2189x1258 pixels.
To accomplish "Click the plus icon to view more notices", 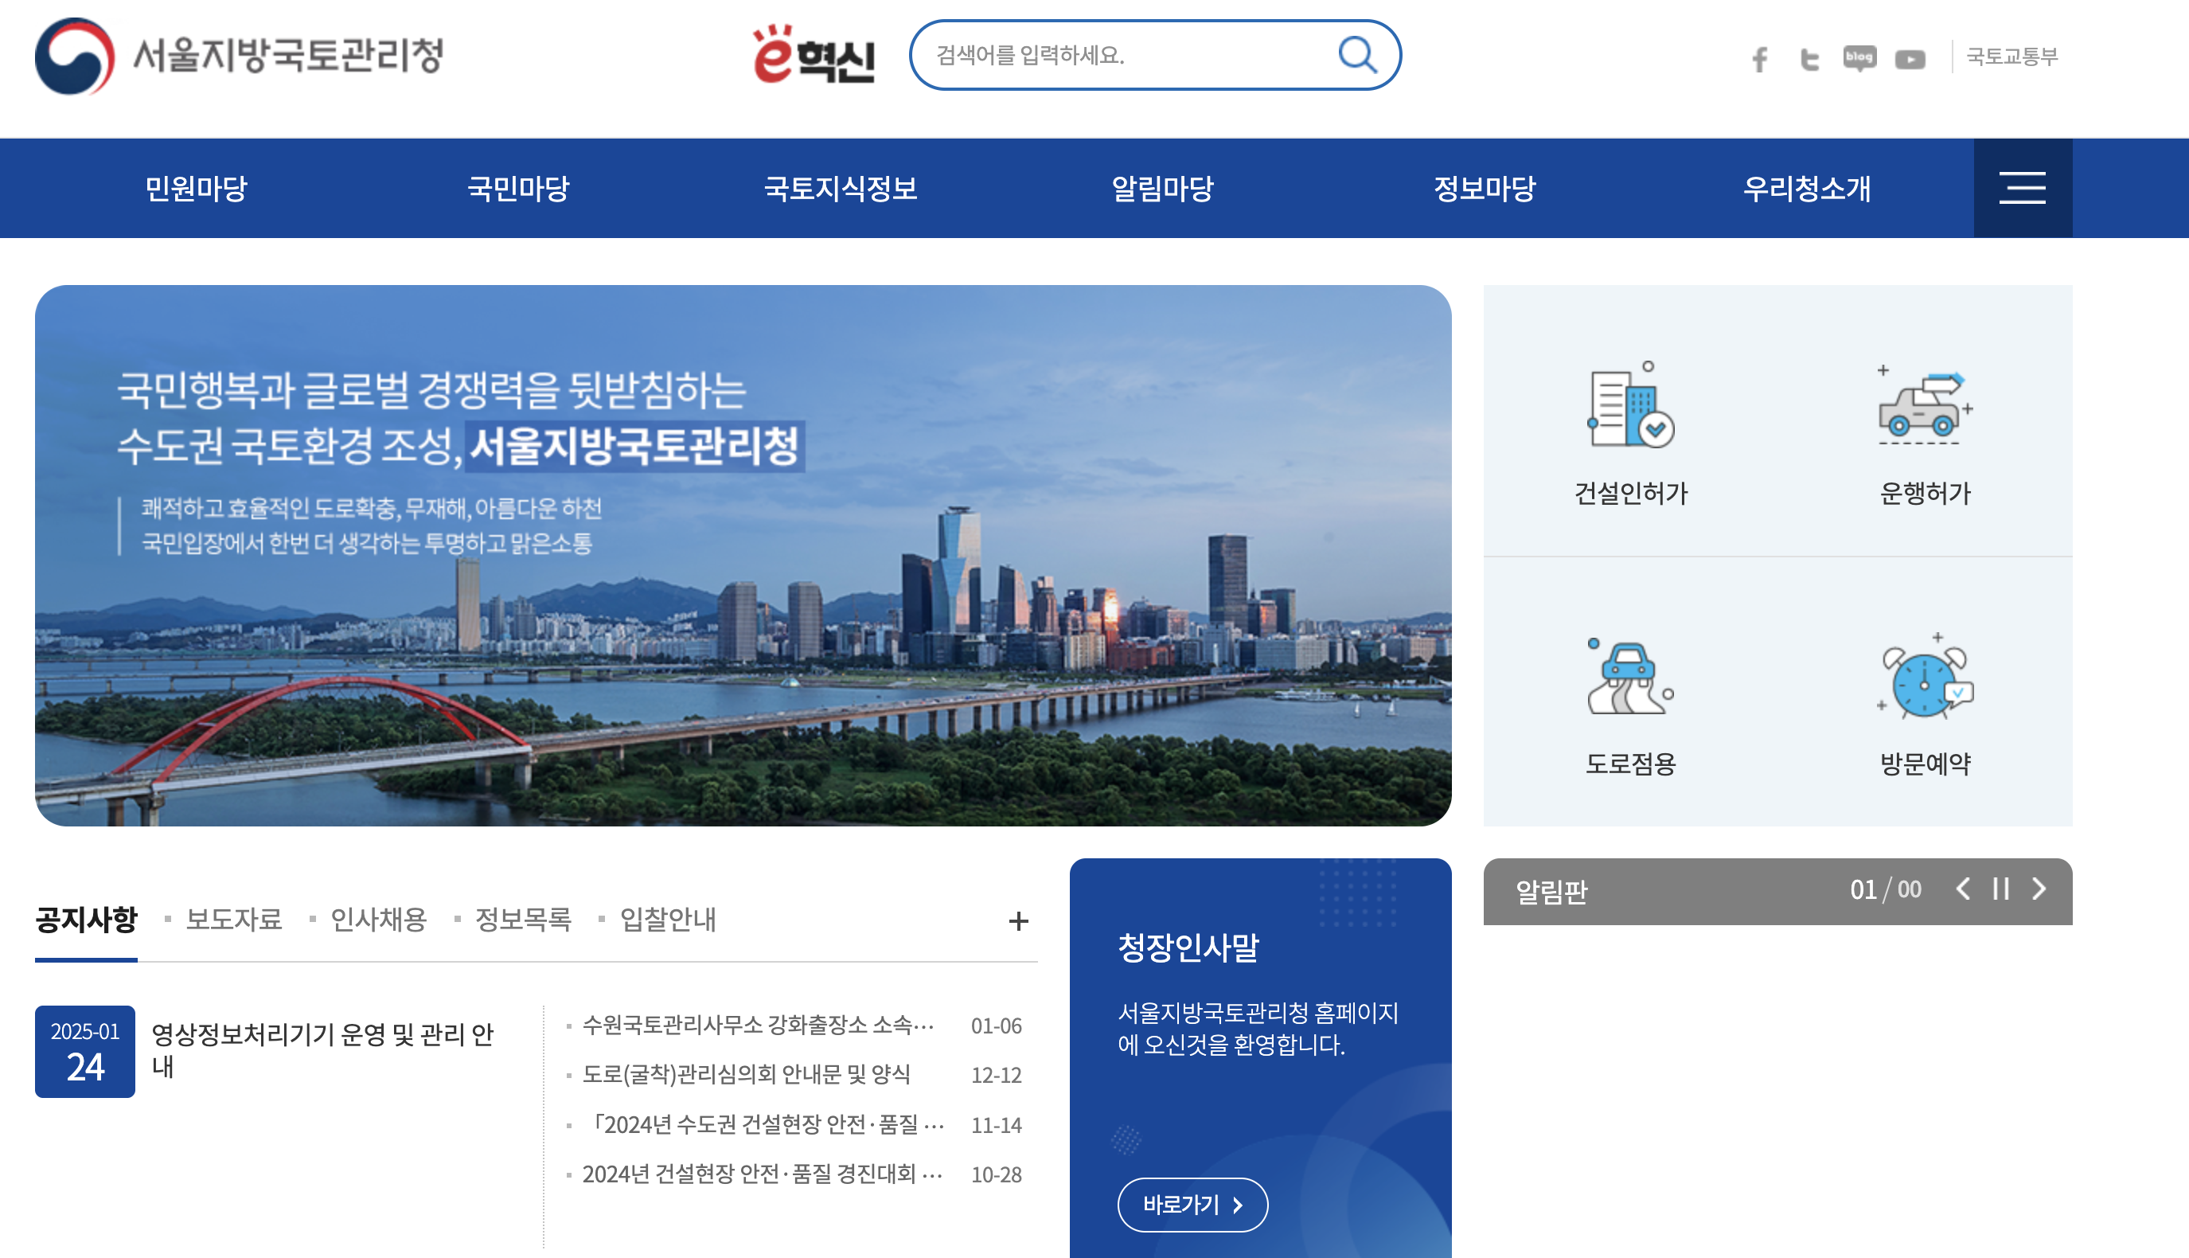I will click(1018, 921).
